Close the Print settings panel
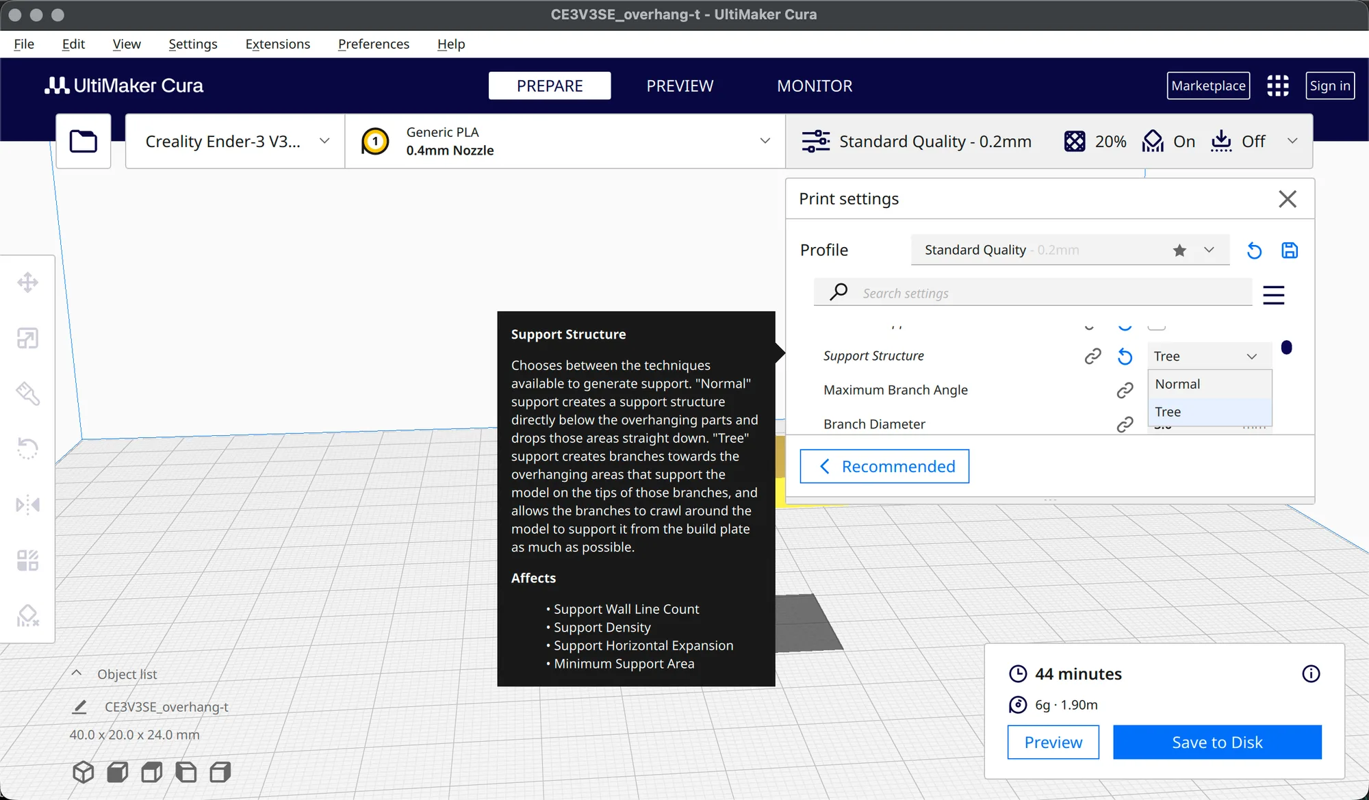1369x800 pixels. pyautogui.click(x=1288, y=199)
